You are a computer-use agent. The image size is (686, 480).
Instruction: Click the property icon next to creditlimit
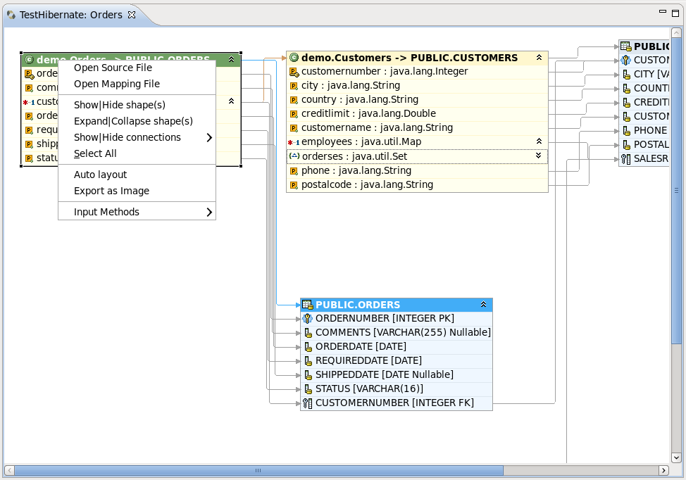click(x=294, y=113)
